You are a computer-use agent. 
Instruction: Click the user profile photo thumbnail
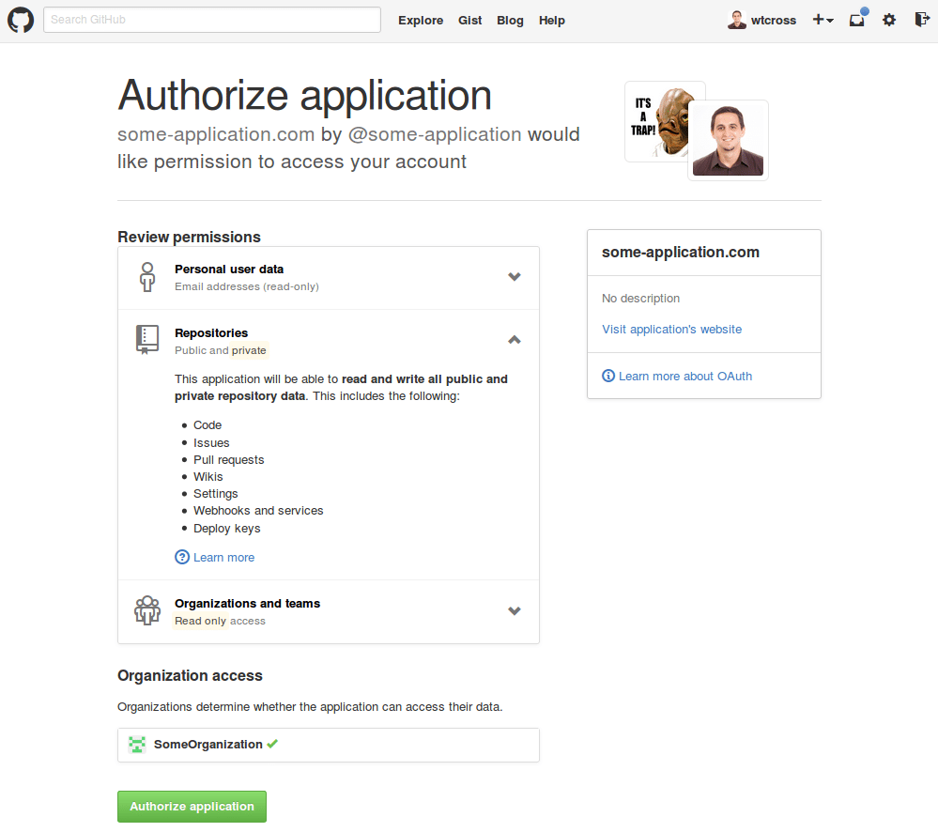pos(728,141)
